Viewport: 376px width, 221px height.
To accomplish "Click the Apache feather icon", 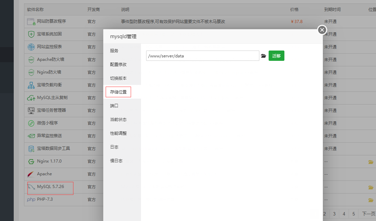I will [31, 174].
